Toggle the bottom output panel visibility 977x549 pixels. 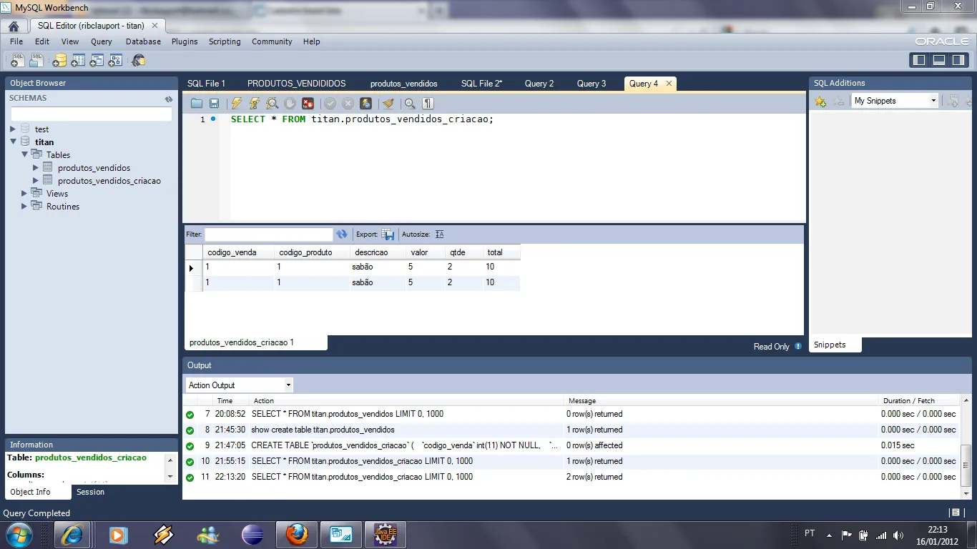pyautogui.click(x=939, y=60)
